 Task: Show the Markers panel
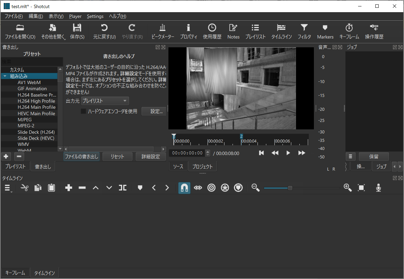(325, 31)
